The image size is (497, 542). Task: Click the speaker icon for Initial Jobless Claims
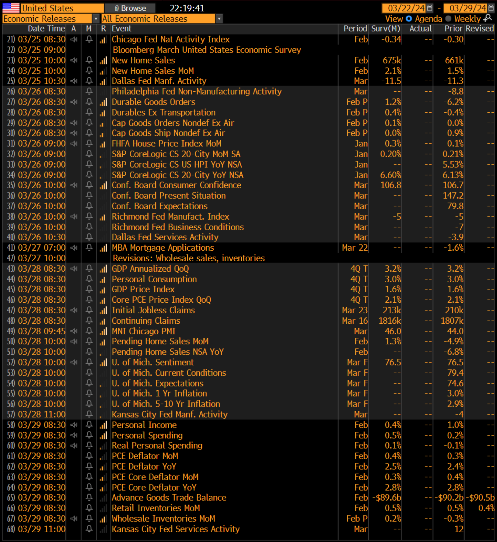(x=74, y=310)
